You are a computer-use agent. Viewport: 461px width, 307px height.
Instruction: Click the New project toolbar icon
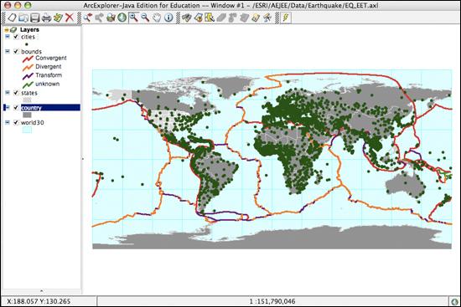tap(12, 18)
